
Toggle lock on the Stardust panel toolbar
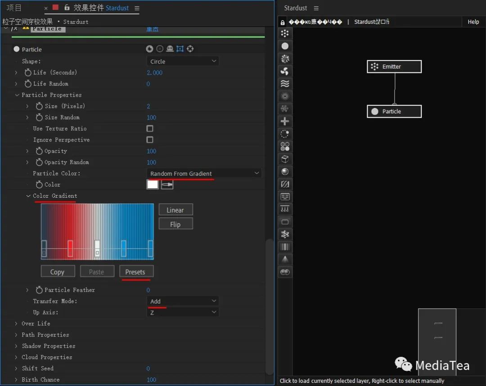282,22
